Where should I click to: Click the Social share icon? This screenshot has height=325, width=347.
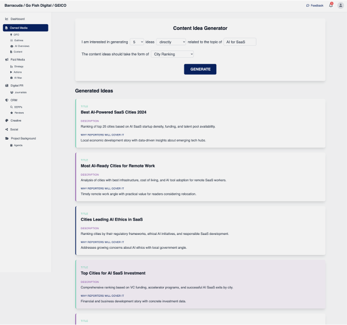[7, 129]
